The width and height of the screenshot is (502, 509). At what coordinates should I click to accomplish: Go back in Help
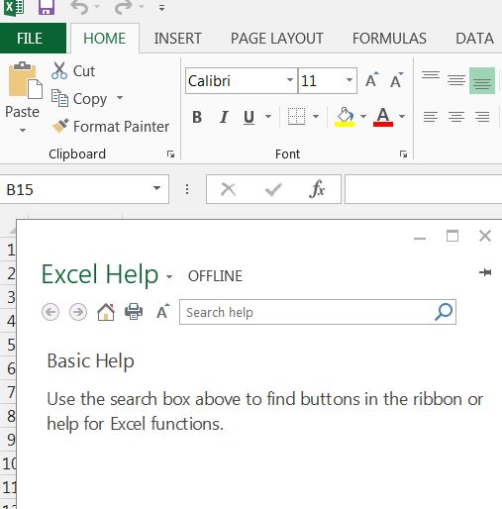[50, 312]
